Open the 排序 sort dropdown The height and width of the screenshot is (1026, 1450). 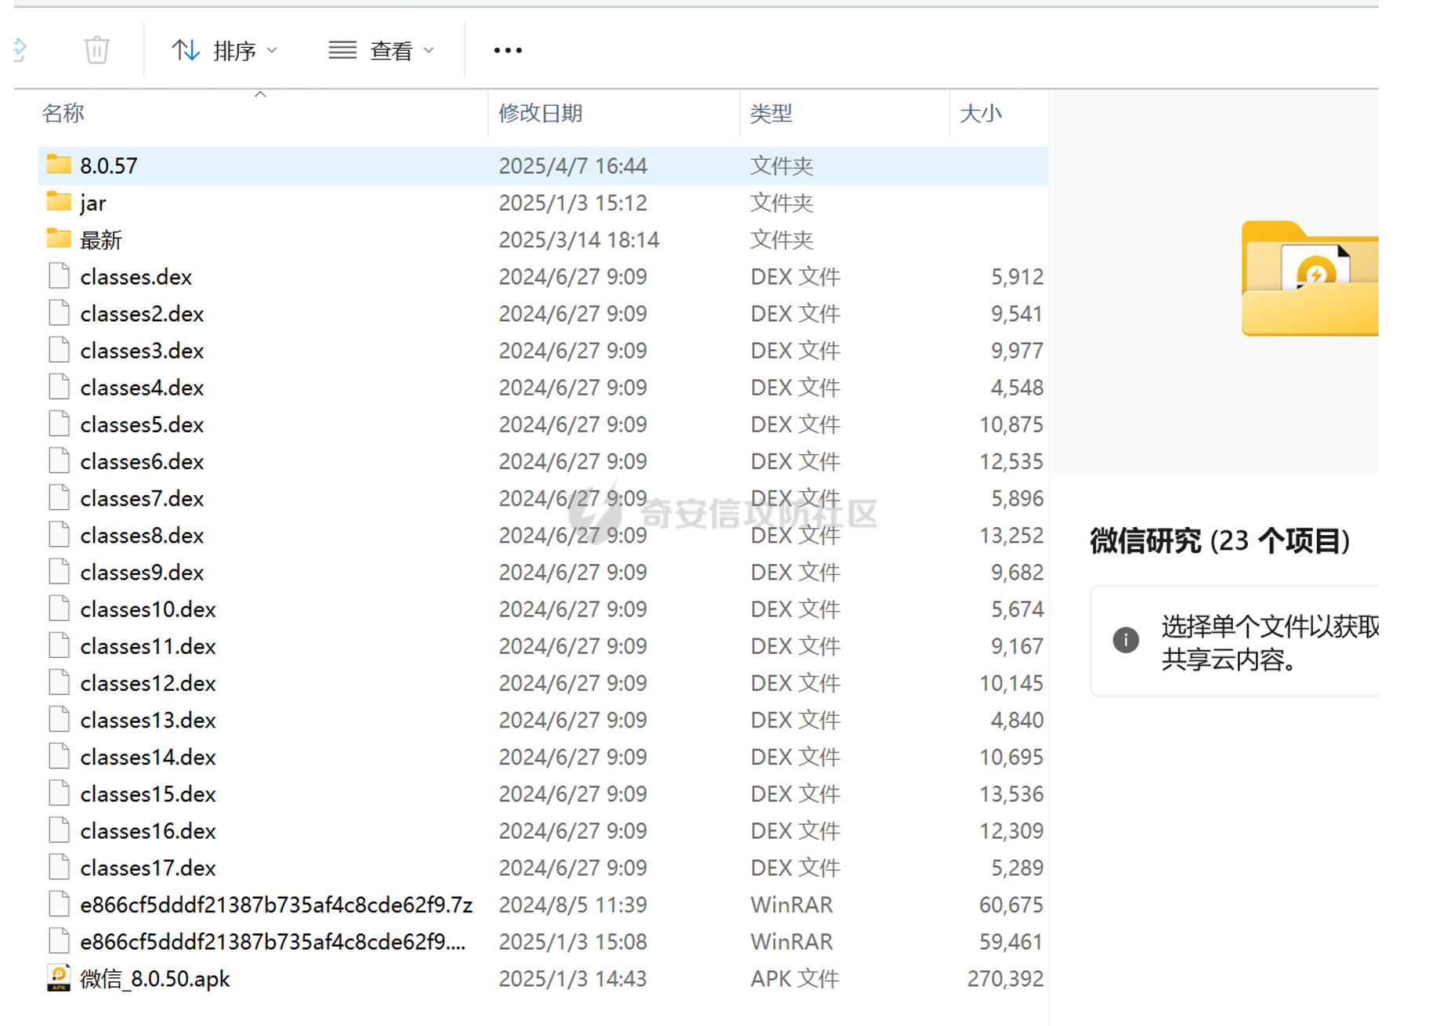(x=224, y=51)
